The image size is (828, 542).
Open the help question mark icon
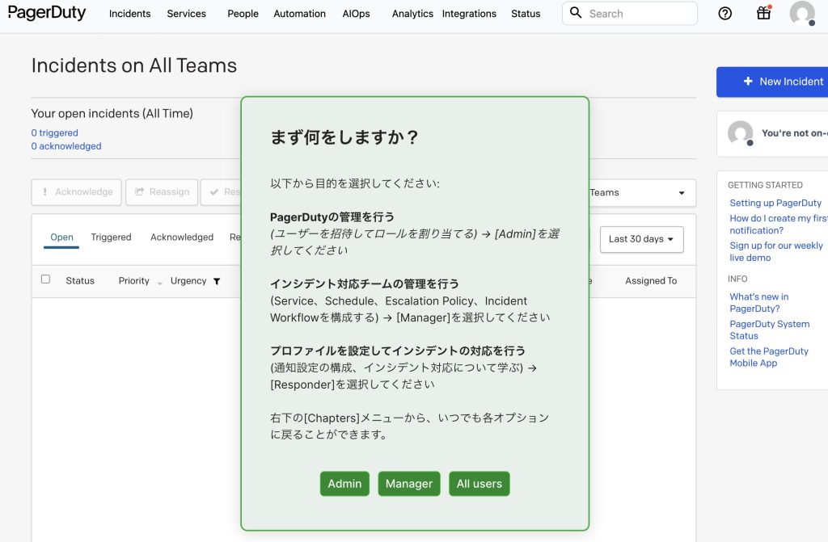click(725, 13)
